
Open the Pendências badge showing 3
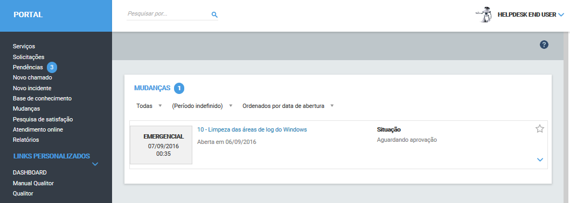tap(52, 68)
